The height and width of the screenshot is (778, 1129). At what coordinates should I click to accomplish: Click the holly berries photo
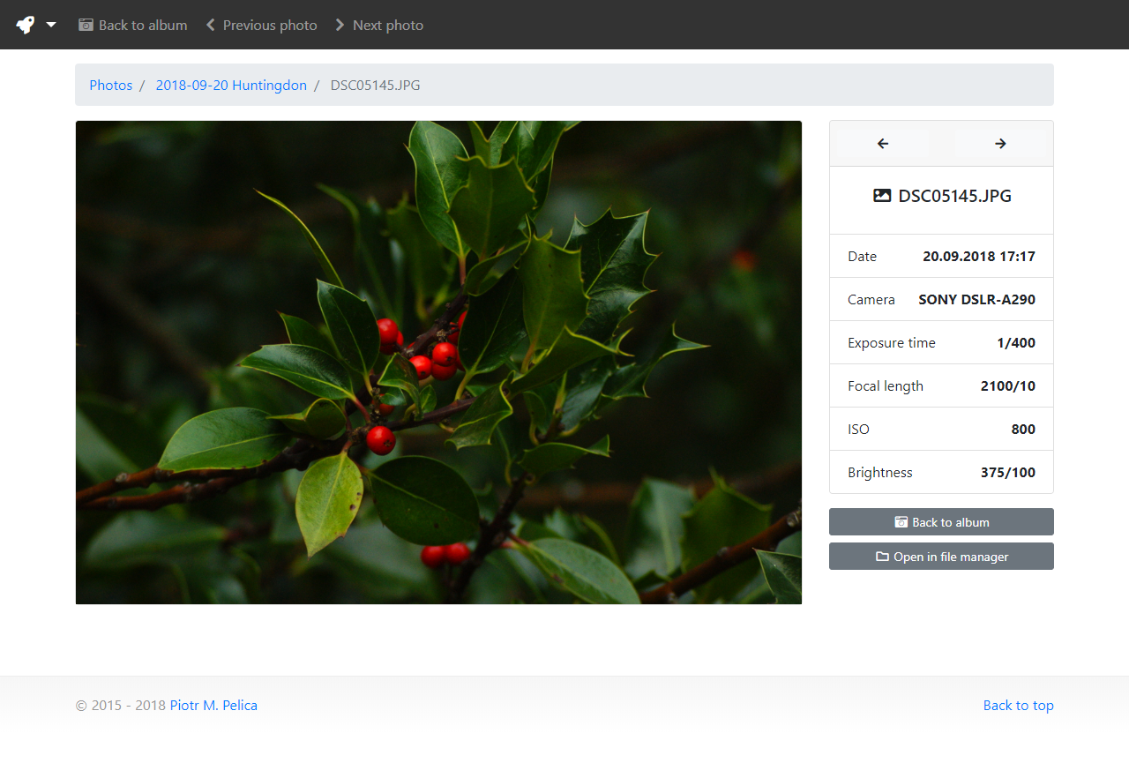[438, 362]
